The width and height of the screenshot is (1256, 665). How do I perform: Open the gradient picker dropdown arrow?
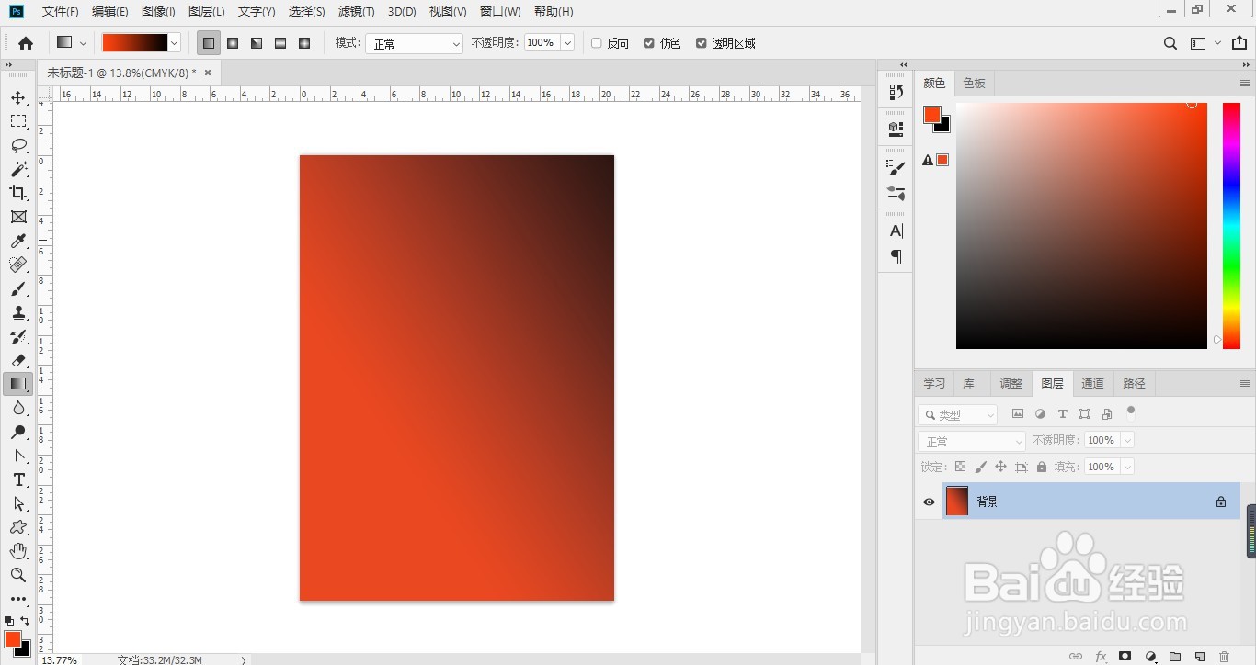click(x=174, y=43)
